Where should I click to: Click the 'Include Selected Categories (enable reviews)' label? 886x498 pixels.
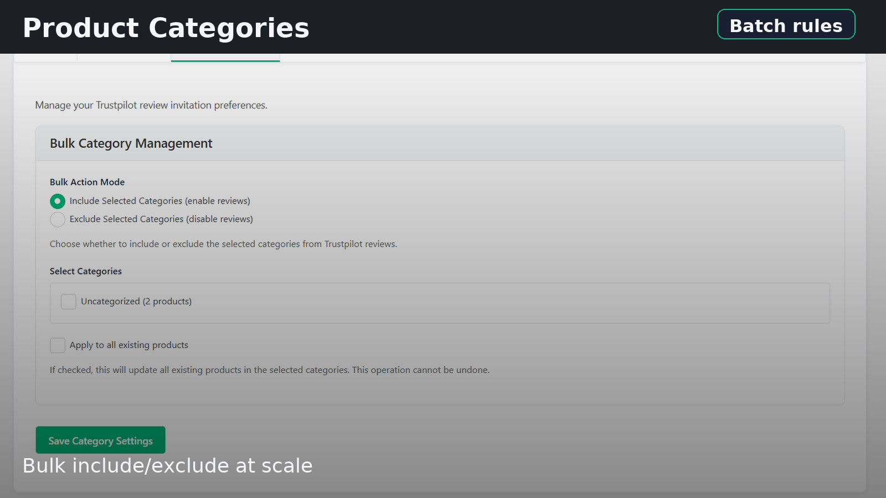(x=159, y=201)
